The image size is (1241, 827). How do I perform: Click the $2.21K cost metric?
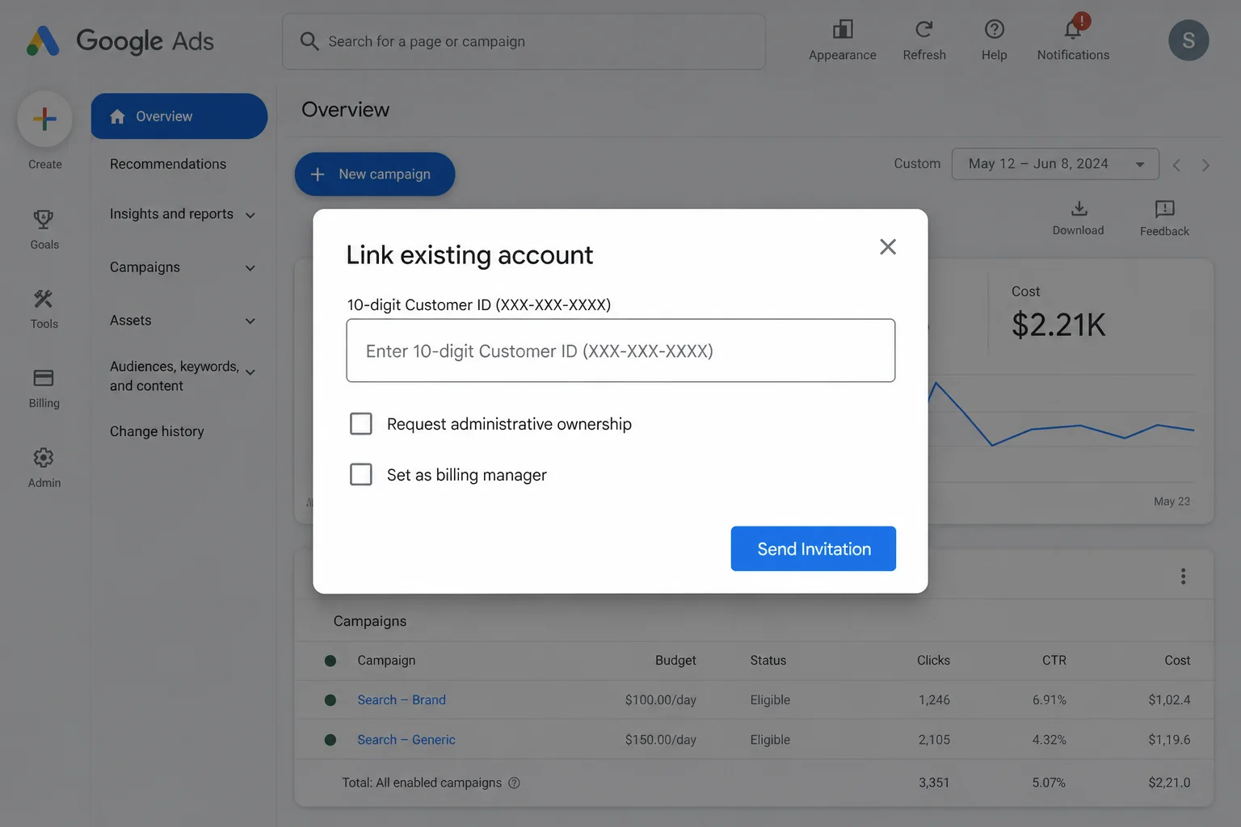1058,325
